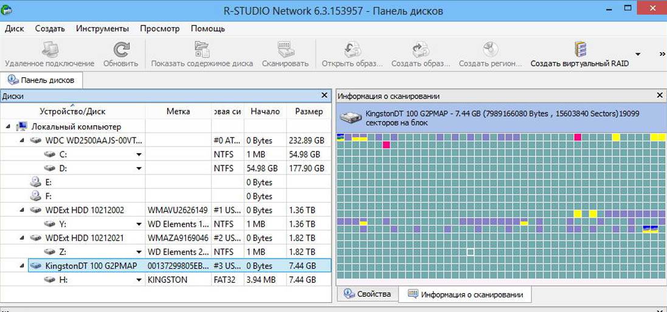The image size is (667, 312).
Task: Select the WDExt HDD 10212002 drive row
Action: point(85,210)
